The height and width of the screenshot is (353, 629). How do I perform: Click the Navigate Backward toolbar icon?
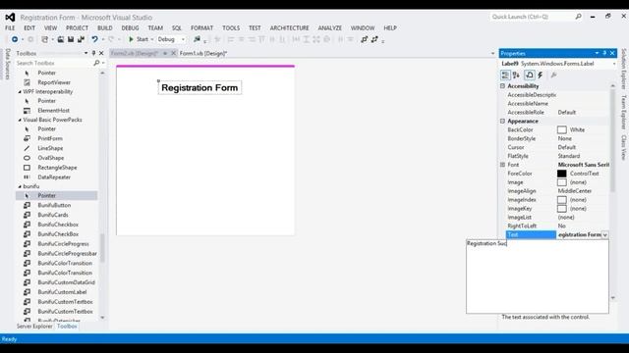coord(15,39)
